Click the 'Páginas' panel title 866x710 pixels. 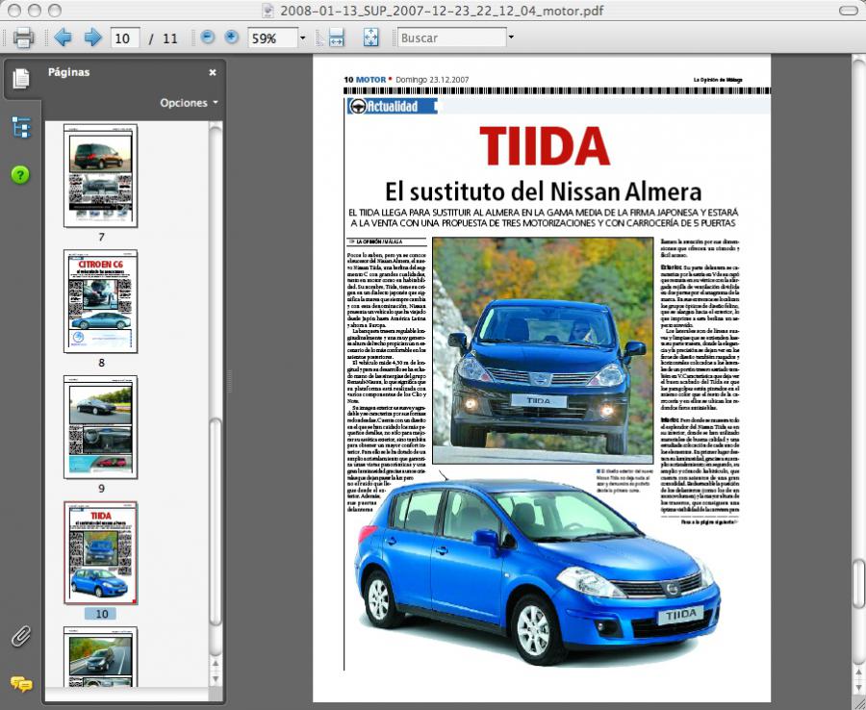pyautogui.click(x=68, y=72)
